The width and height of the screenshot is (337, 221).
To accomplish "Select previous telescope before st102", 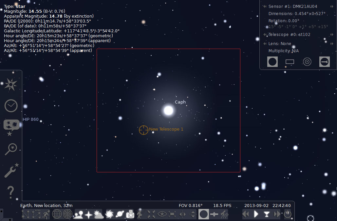I will (x=265, y=35).
